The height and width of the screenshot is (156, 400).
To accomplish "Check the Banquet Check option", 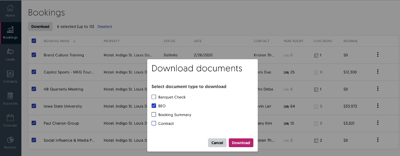I will click(154, 97).
